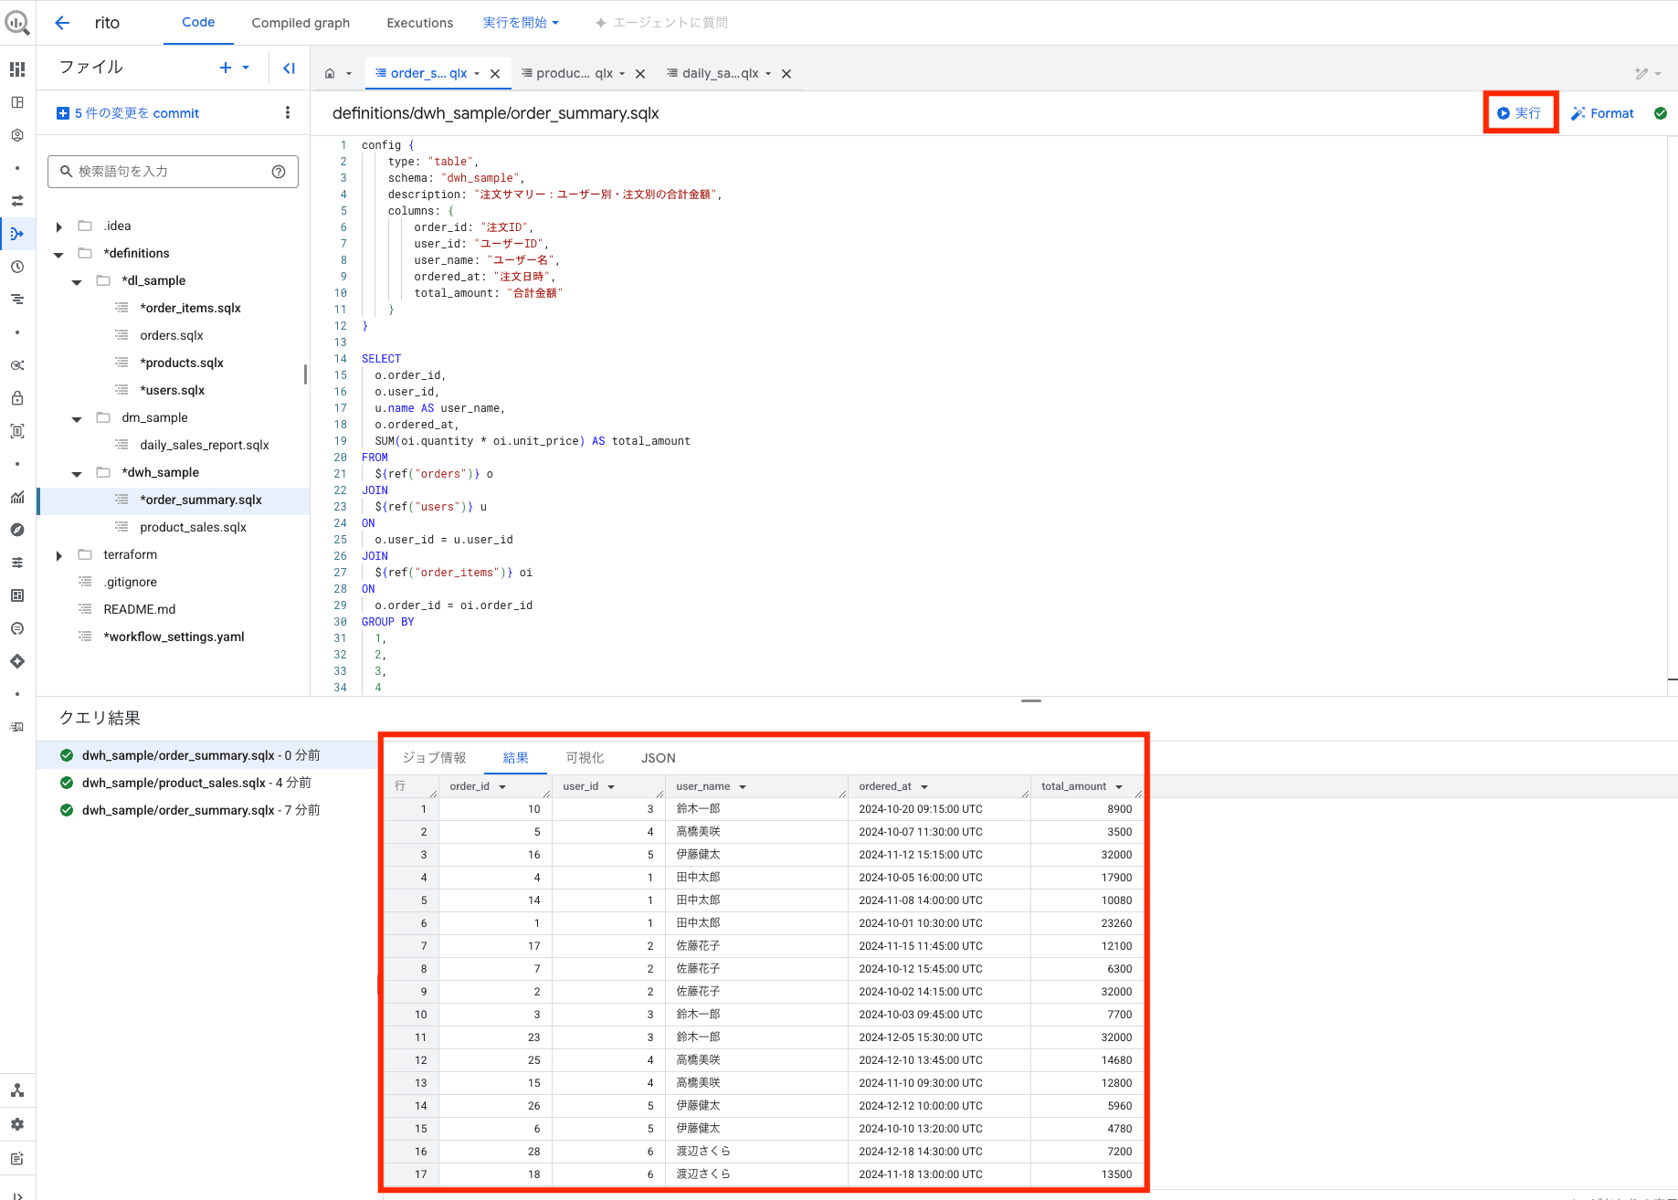Image resolution: width=1678 pixels, height=1200 pixels.
Task: Click the plus icon to add file
Action: 226,68
